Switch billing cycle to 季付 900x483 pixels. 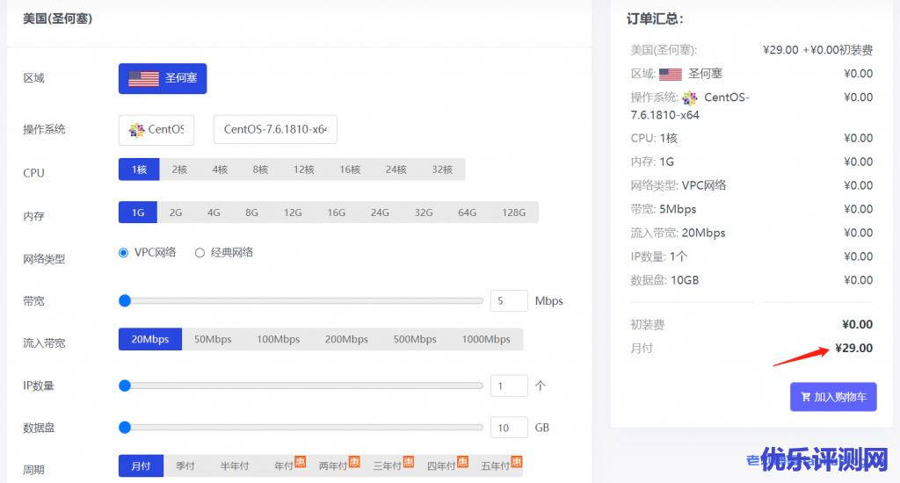tap(185, 466)
